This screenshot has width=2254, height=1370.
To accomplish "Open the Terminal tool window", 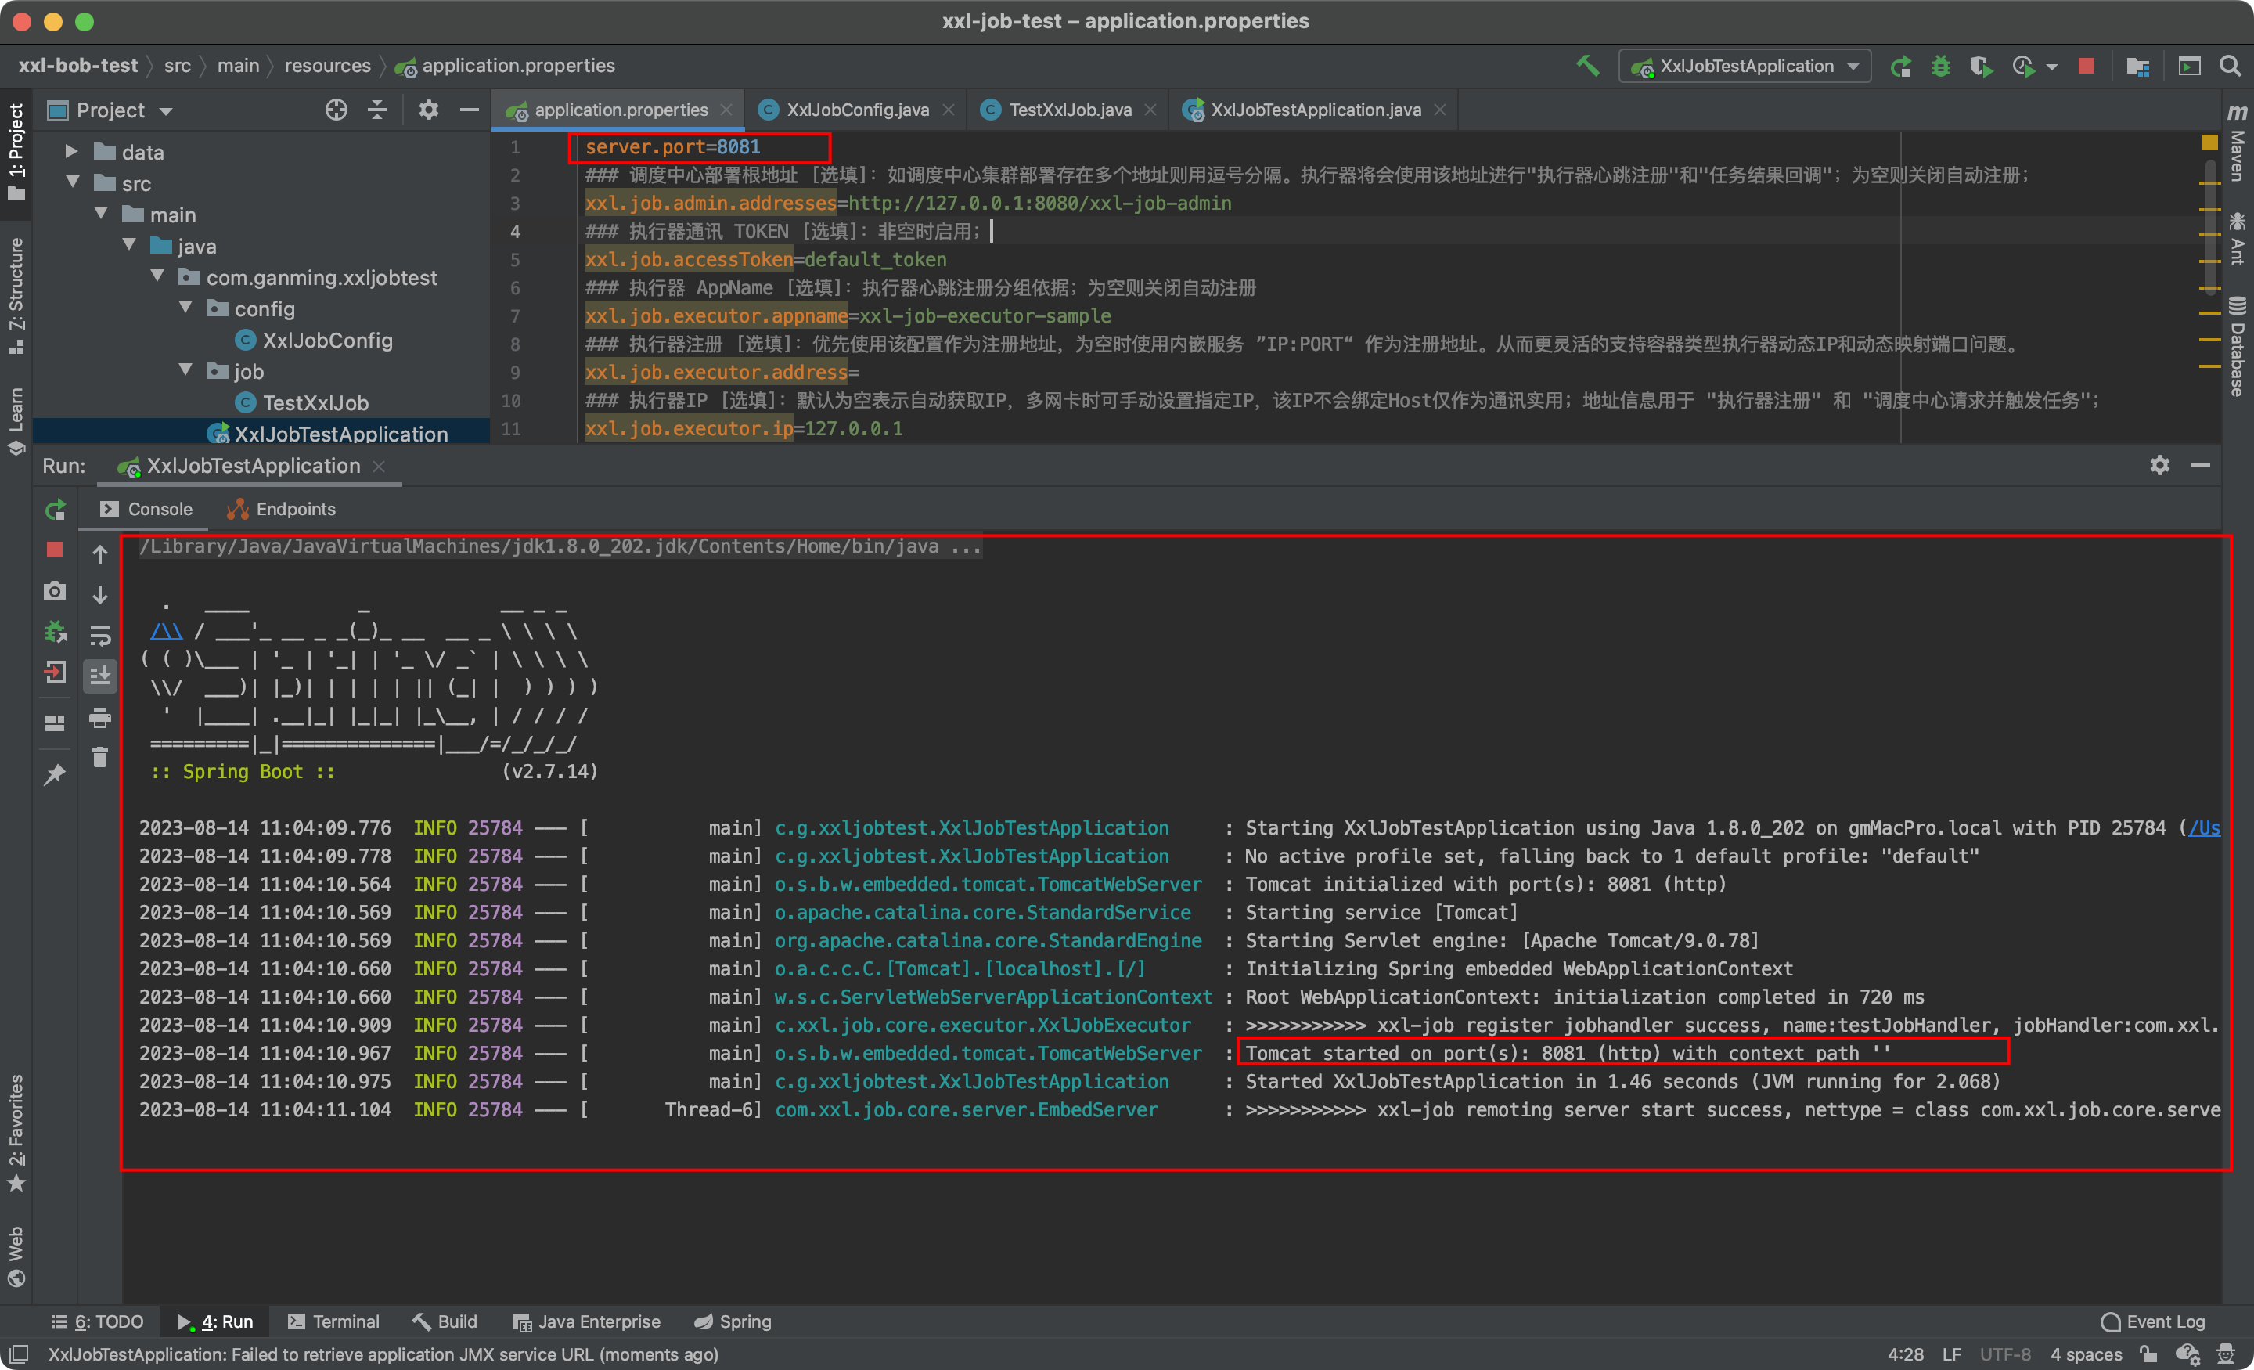I will pos(333,1321).
